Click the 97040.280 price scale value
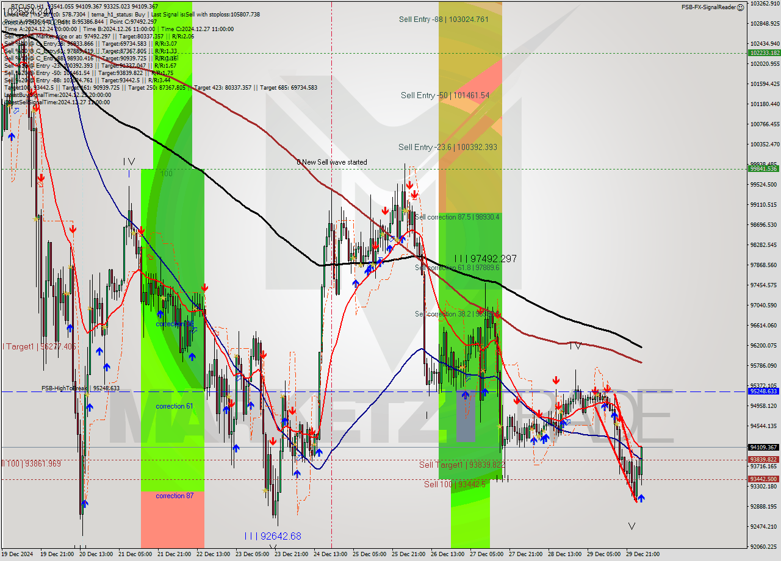 tap(764, 305)
